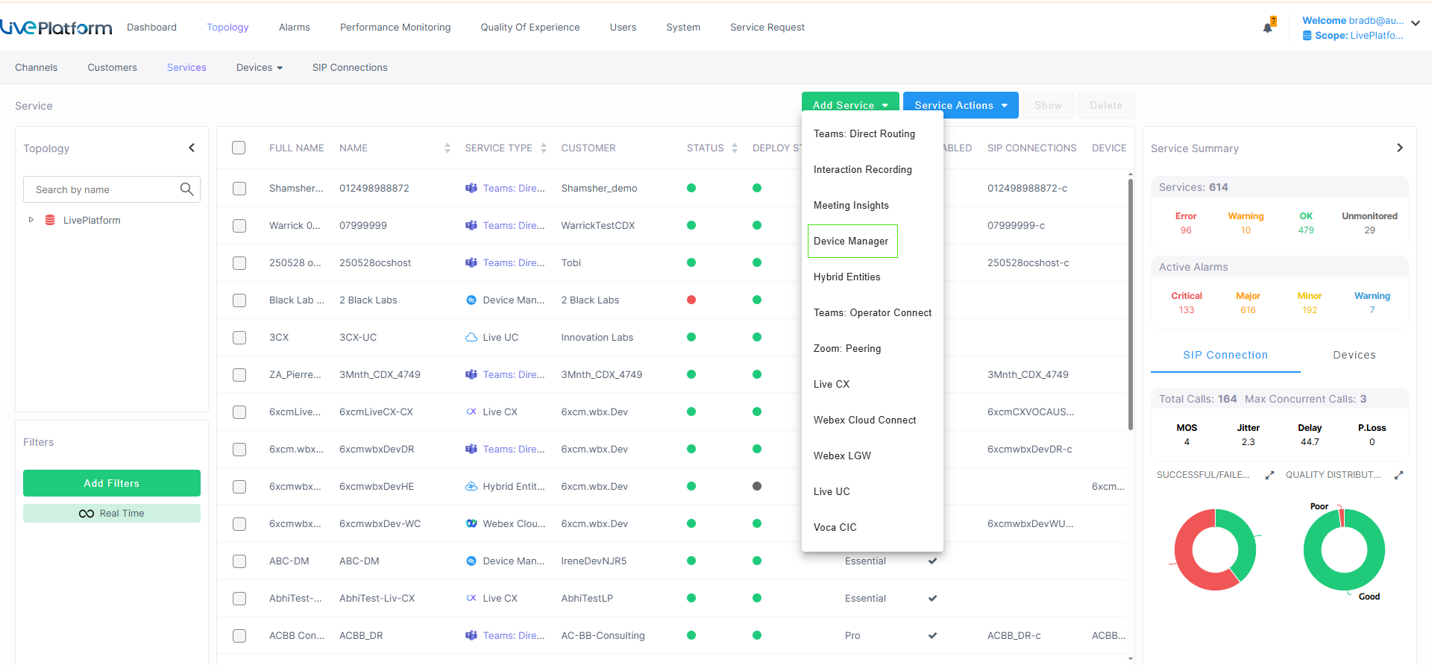The height and width of the screenshot is (665, 1432).
Task: Expand the LivePlatform tree node
Action: tap(31, 220)
